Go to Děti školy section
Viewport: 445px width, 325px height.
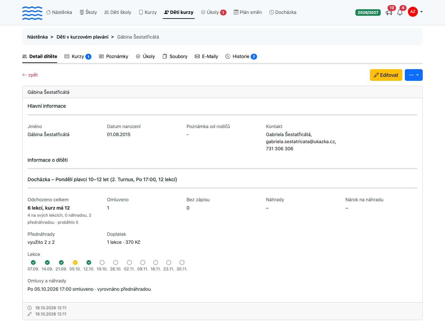118,12
